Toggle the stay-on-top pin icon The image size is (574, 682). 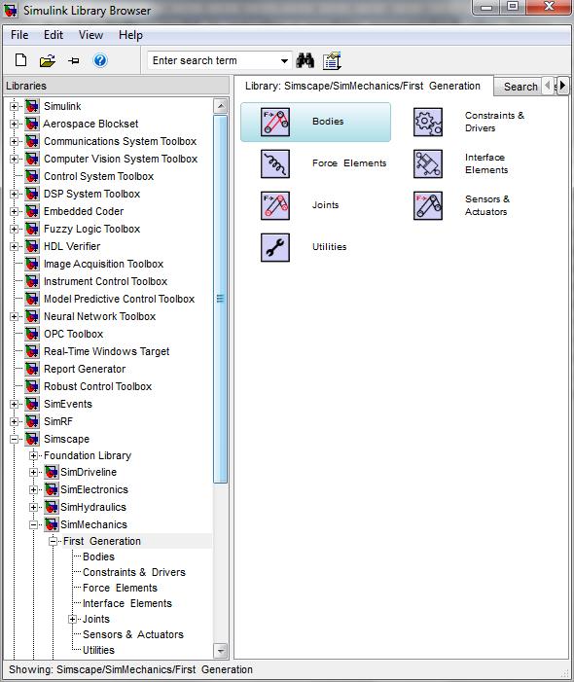(x=74, y=60)
